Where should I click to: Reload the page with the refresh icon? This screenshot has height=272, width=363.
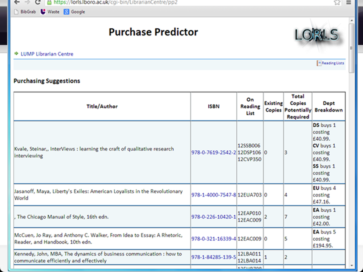click(x=37, y=2)
